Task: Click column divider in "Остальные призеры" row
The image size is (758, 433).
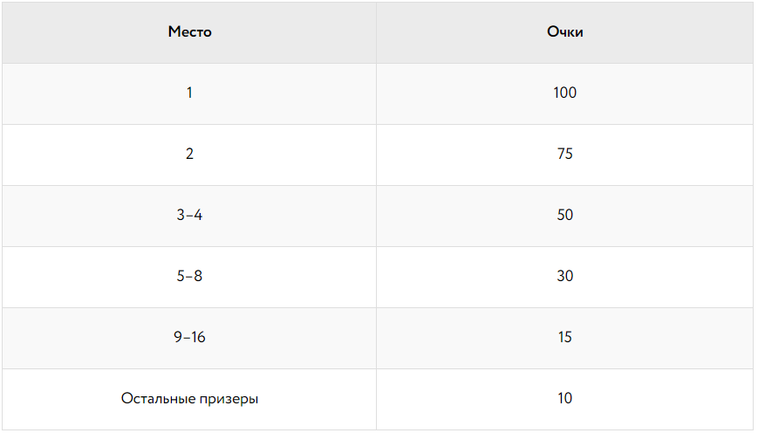Action: pyautogui.click(x=377, y=399)
